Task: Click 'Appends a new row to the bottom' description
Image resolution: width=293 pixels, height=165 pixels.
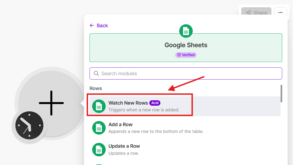Action: coord(156,132)
